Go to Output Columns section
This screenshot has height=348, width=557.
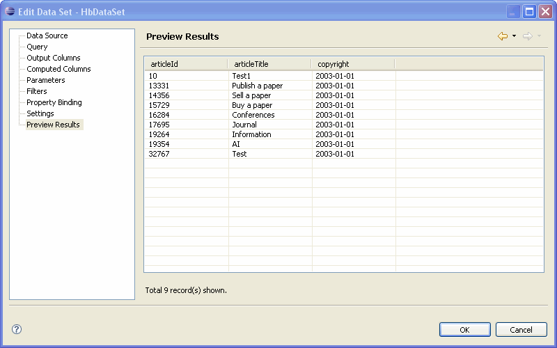coord(53,58)
